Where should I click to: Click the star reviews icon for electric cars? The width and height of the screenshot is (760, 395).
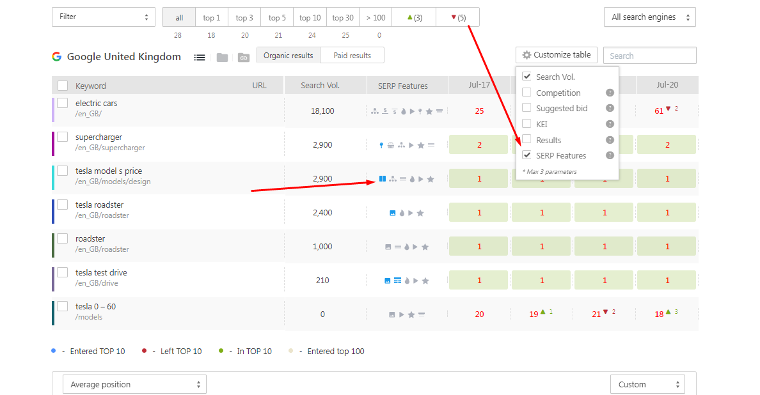click(x=429, y=111)
